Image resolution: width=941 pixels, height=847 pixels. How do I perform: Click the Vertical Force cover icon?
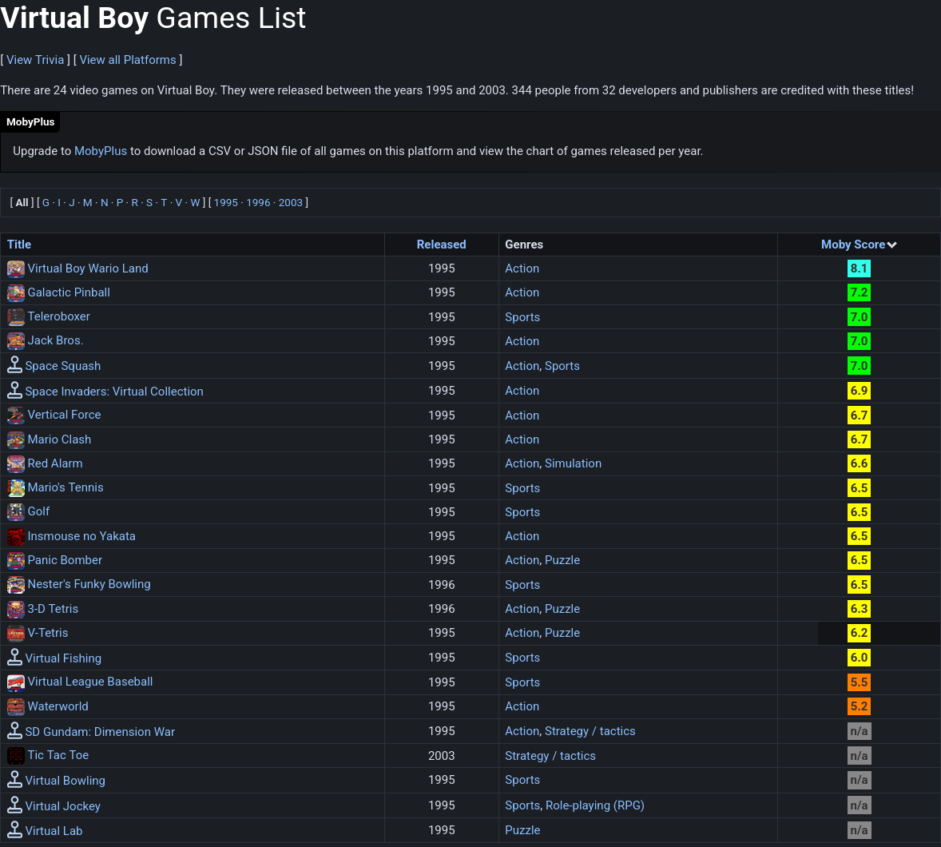16,415
